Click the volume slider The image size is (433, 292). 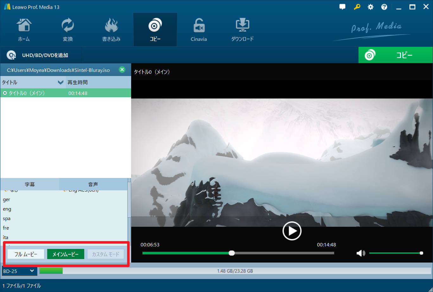click(396, 253)
